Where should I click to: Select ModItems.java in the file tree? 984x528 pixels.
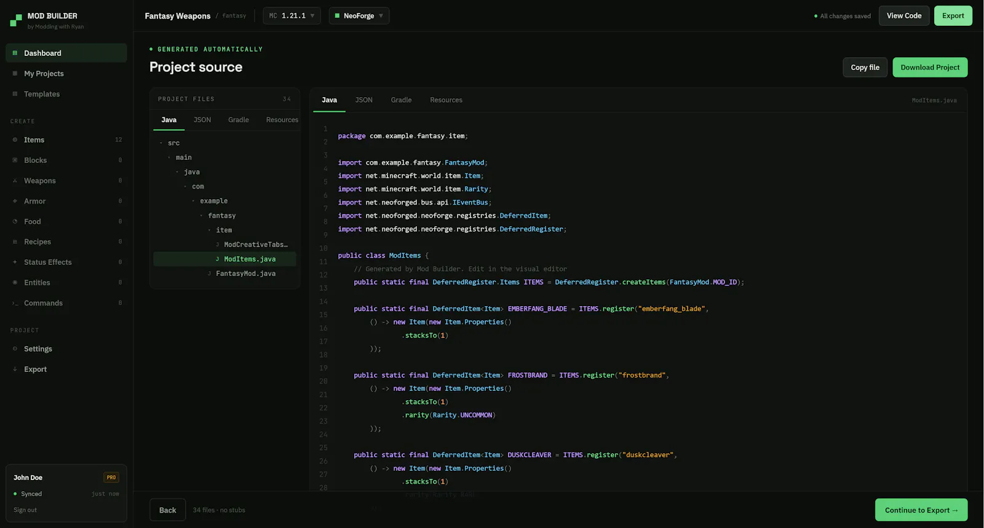coord(224,259)
